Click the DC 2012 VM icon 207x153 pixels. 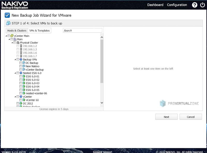pyautogui.click(x=21, y=103)
